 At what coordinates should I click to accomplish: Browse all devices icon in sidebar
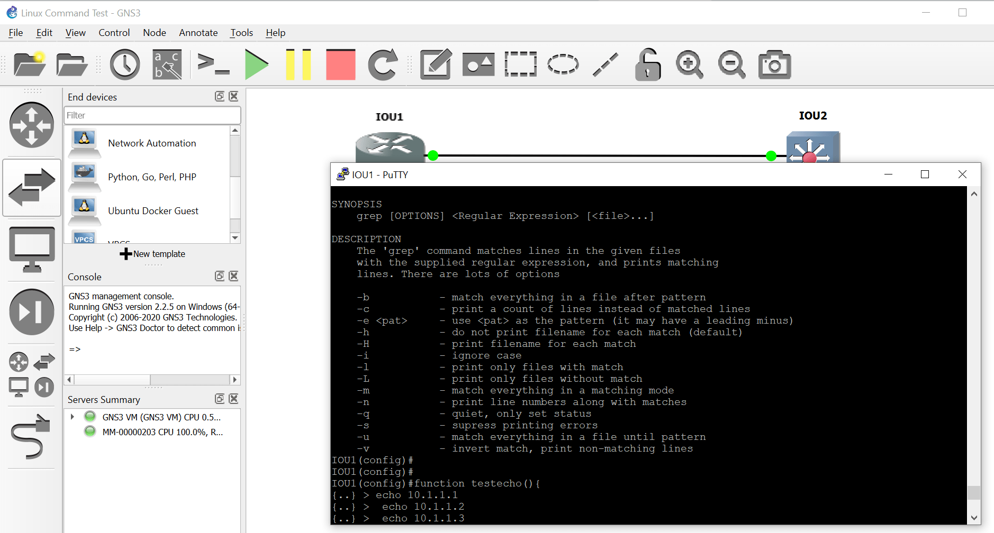coord(32,374)
